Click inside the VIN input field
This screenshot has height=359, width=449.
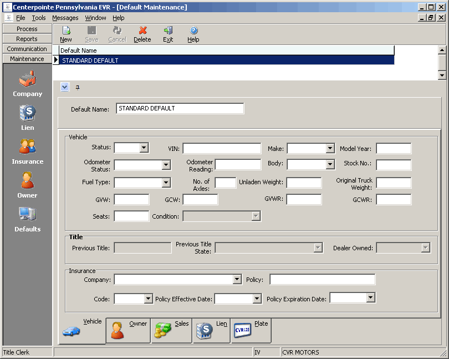[222, 148]
